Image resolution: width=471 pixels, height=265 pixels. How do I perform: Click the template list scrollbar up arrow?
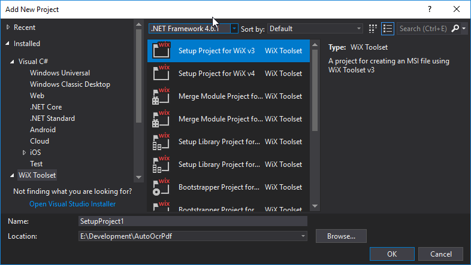tap(315, 45)
